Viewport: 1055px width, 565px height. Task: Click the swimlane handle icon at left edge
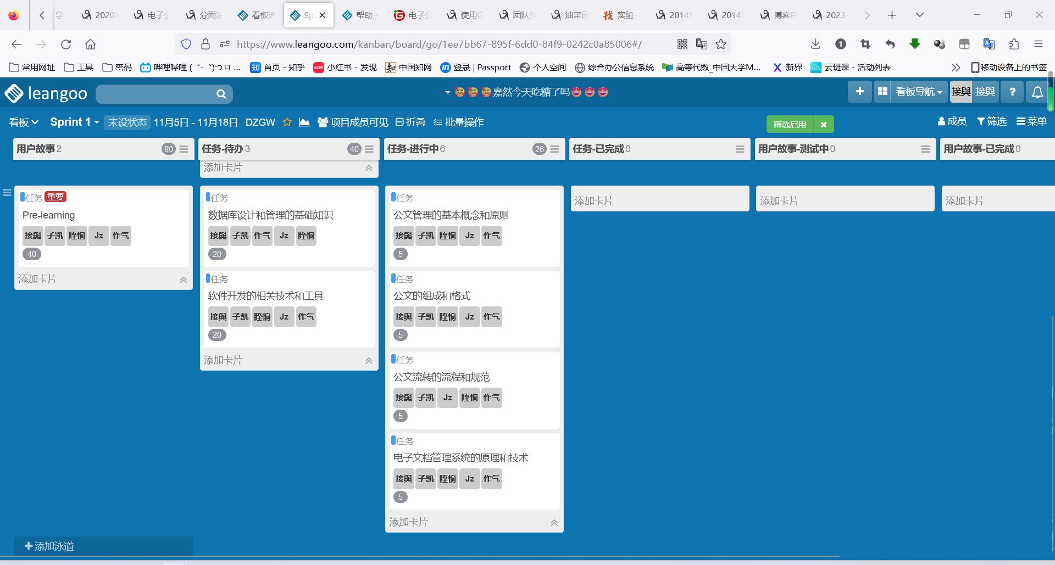point(7,192)
